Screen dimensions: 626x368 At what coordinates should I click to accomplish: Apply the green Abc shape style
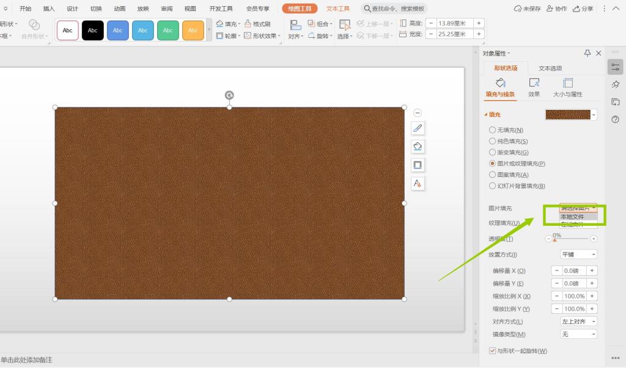tap(168, 31)
